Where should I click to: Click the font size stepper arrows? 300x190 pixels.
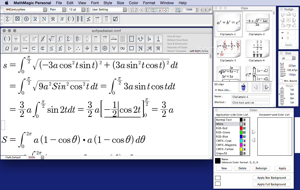(x=87, y=10)
